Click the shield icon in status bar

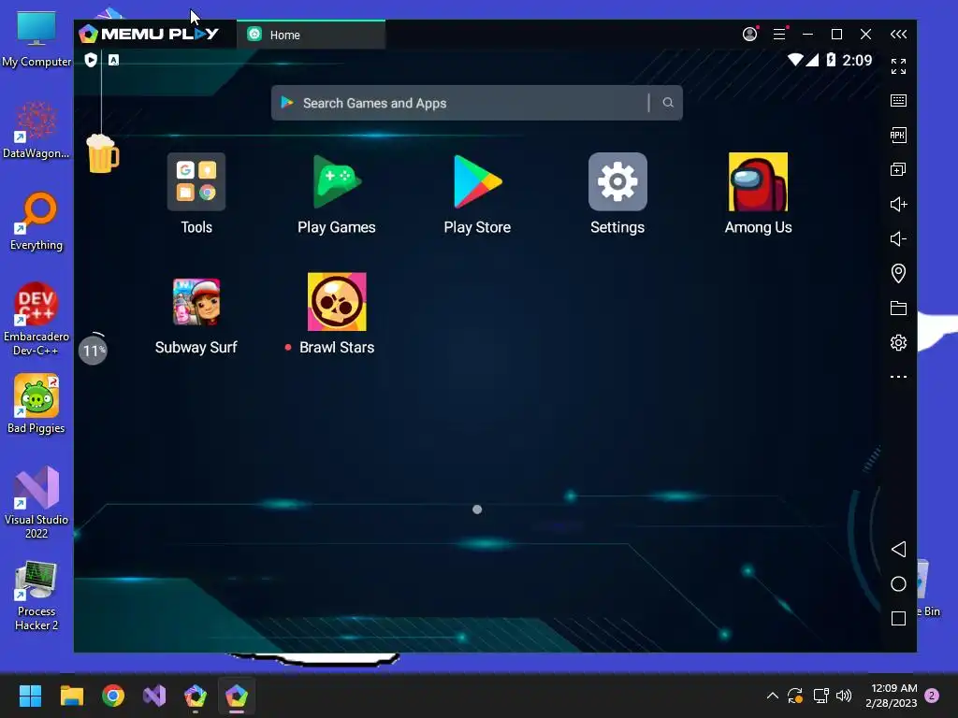coord(91,60)
